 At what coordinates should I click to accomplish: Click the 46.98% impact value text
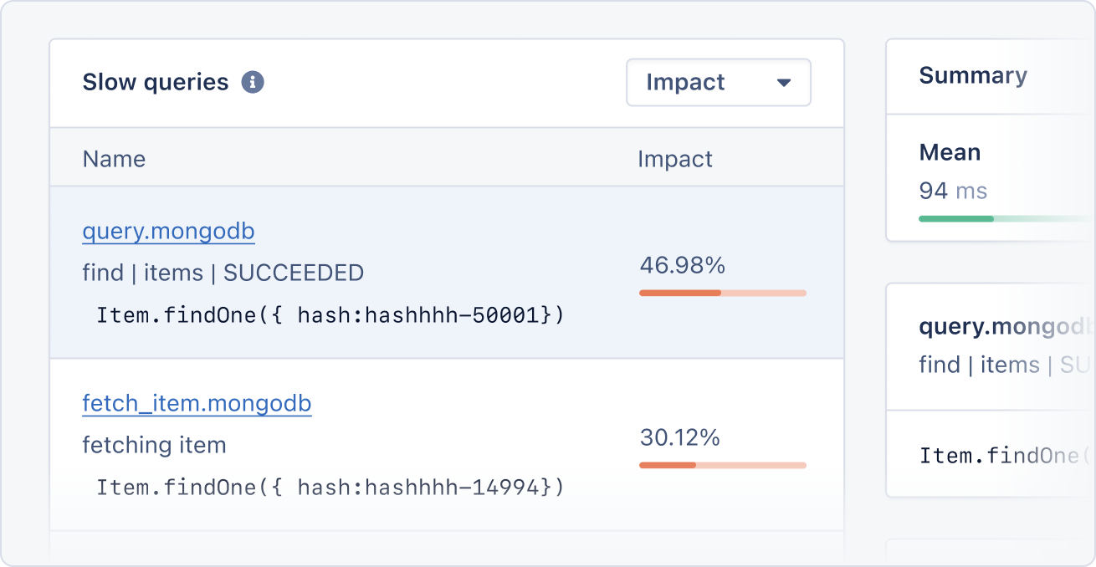pyautogui.click(x=682, y=266)
